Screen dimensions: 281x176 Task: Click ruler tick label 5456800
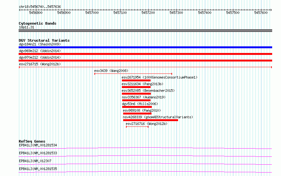36,13
